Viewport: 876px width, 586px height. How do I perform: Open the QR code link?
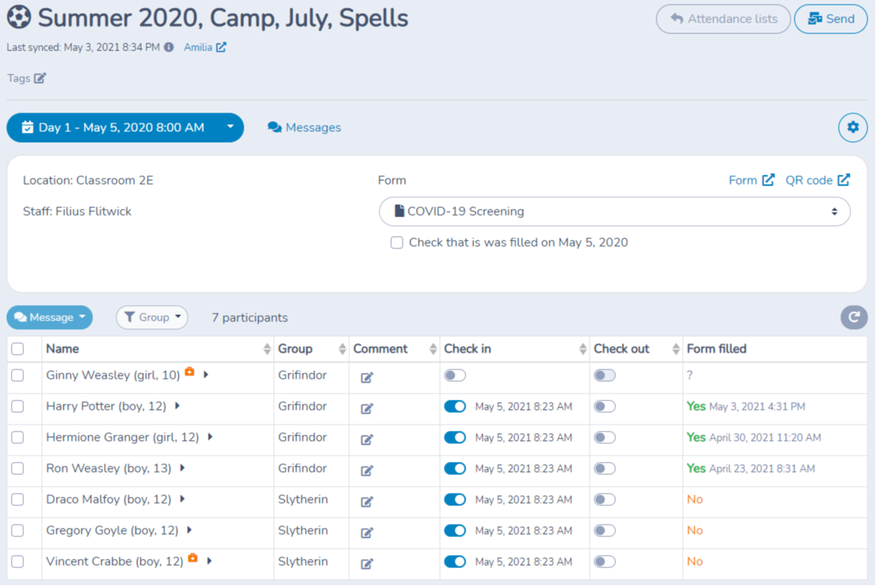[817, 180]
